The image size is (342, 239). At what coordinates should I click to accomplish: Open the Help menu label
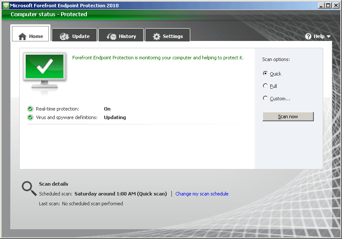319,36
